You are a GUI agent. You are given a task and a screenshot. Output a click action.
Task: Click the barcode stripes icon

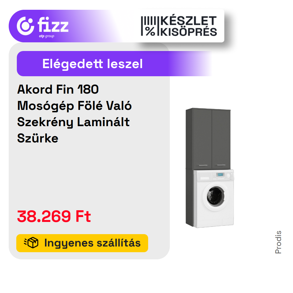click(x=148, y=21)
